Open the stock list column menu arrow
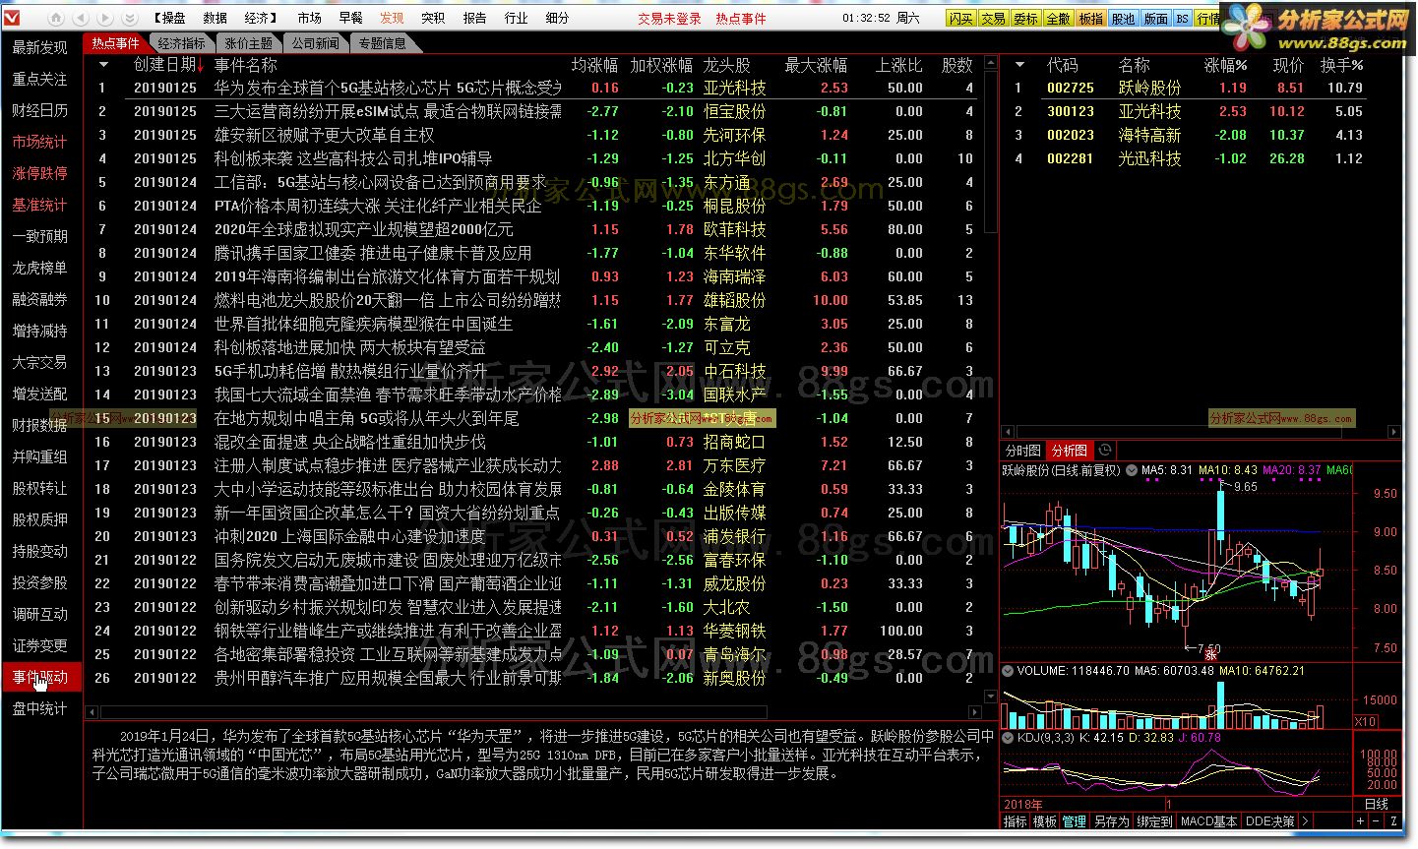This screenshot has height=849, width=1418. [1019, 65]
